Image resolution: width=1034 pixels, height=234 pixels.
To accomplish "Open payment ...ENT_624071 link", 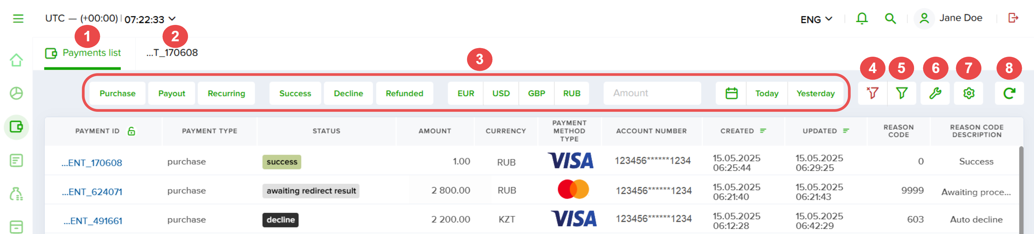I will tap(92, 192).
